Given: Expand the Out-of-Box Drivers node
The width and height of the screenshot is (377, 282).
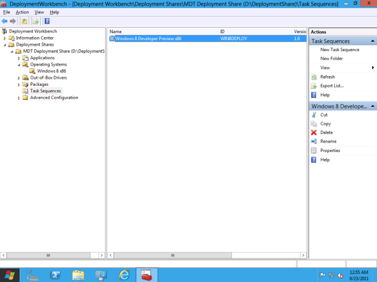Looking at the screenshot, I should [x=19, y=78].
